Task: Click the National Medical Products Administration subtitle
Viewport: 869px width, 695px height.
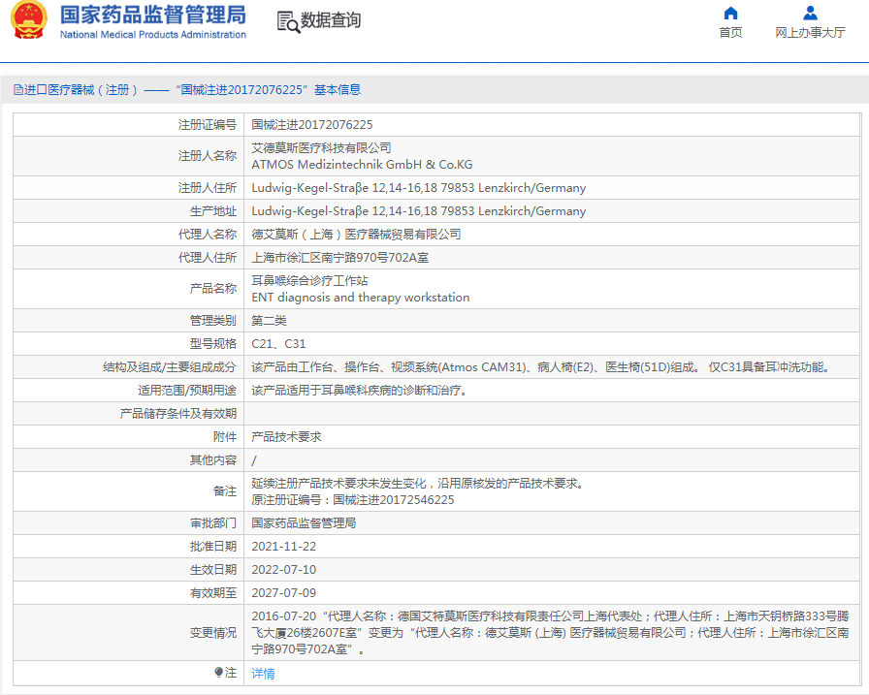Action: pos(153,35)
